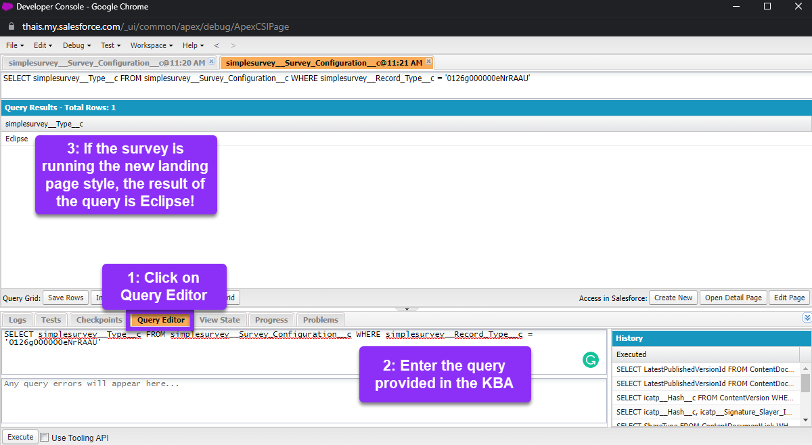Close the 11:21 AM query tab
Viewport: 812px width, 445px height.
click(x=429, y=62)
